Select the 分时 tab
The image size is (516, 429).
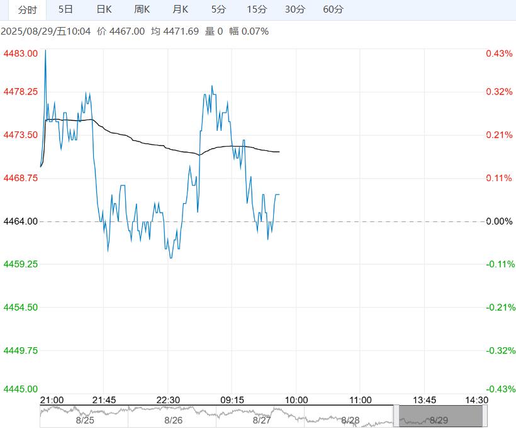27,10
